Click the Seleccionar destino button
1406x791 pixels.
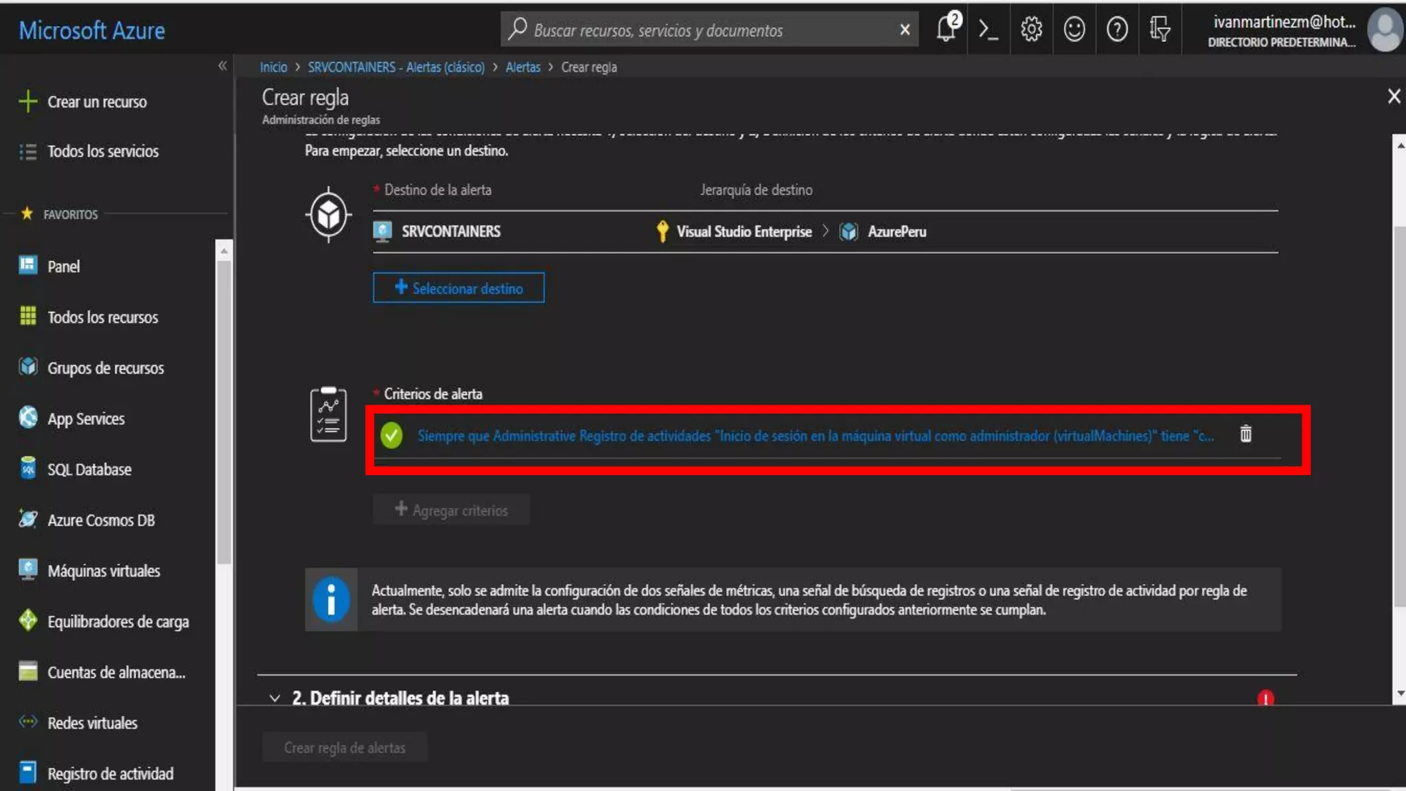tap(459, 288)
